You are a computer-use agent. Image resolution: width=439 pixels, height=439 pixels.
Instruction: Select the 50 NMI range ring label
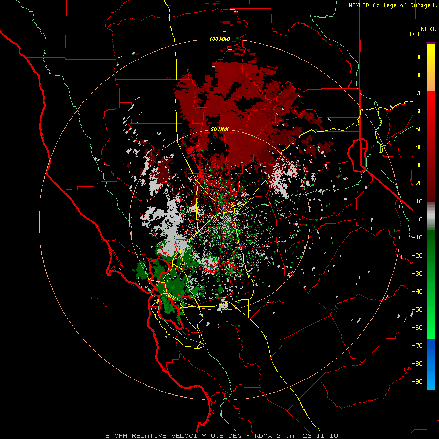pos(219,129)
